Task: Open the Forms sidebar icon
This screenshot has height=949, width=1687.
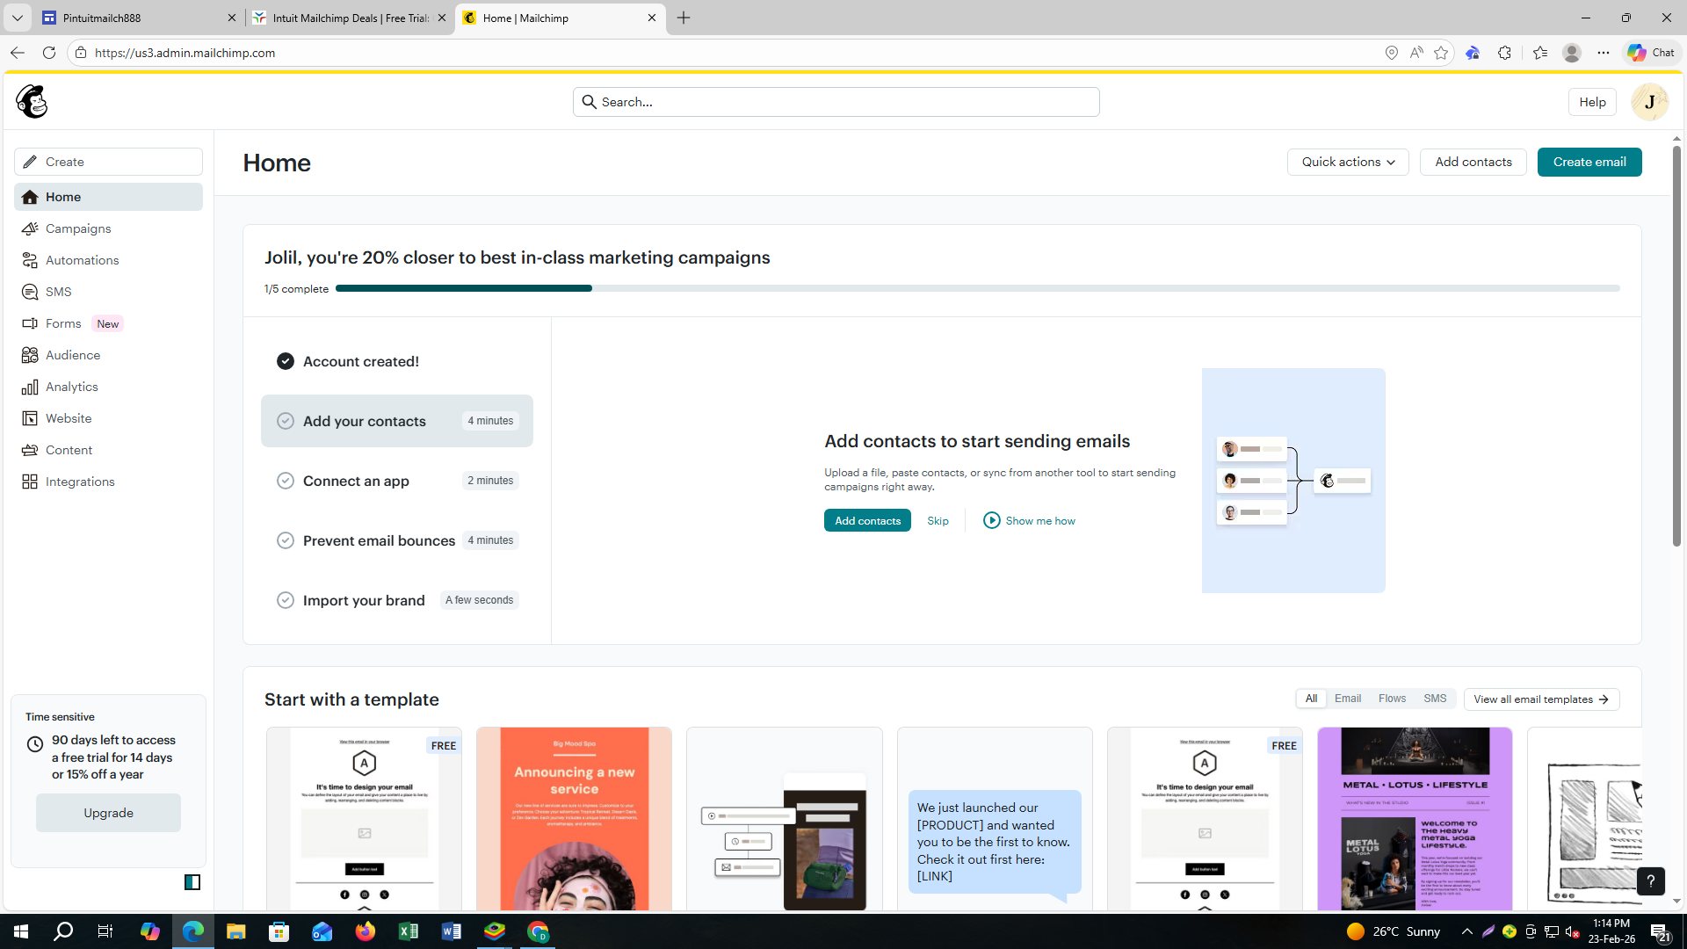Action: coord(30,323)
